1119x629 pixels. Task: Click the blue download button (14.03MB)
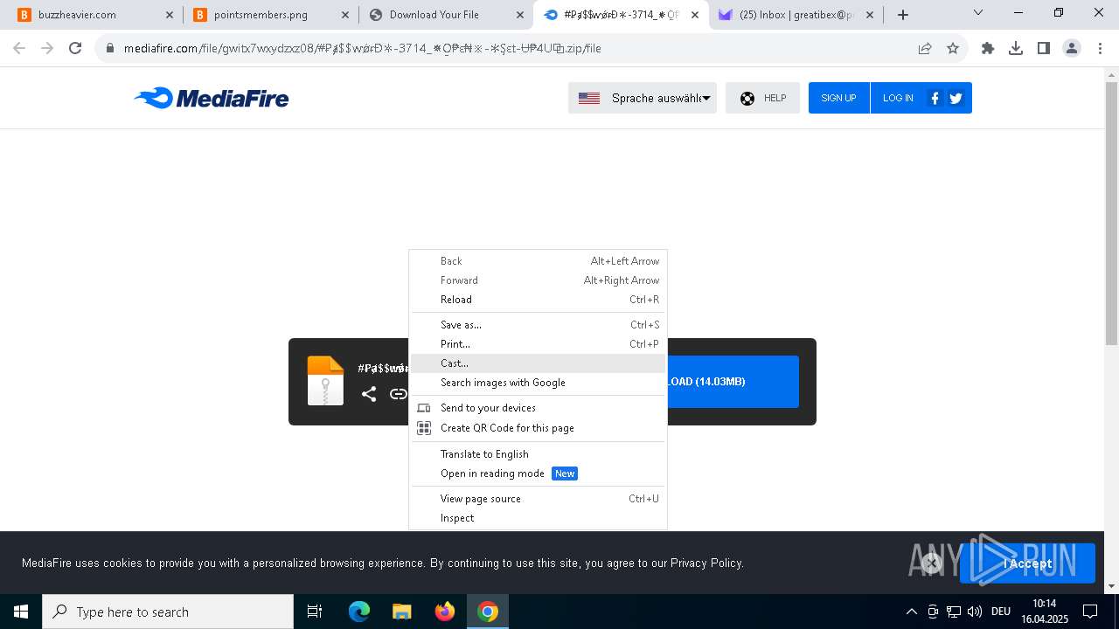pos(733,382)
